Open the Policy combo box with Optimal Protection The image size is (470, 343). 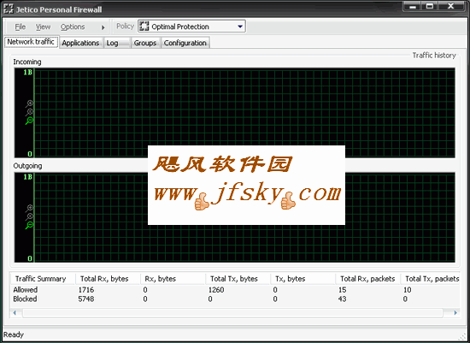click(191, 27)
